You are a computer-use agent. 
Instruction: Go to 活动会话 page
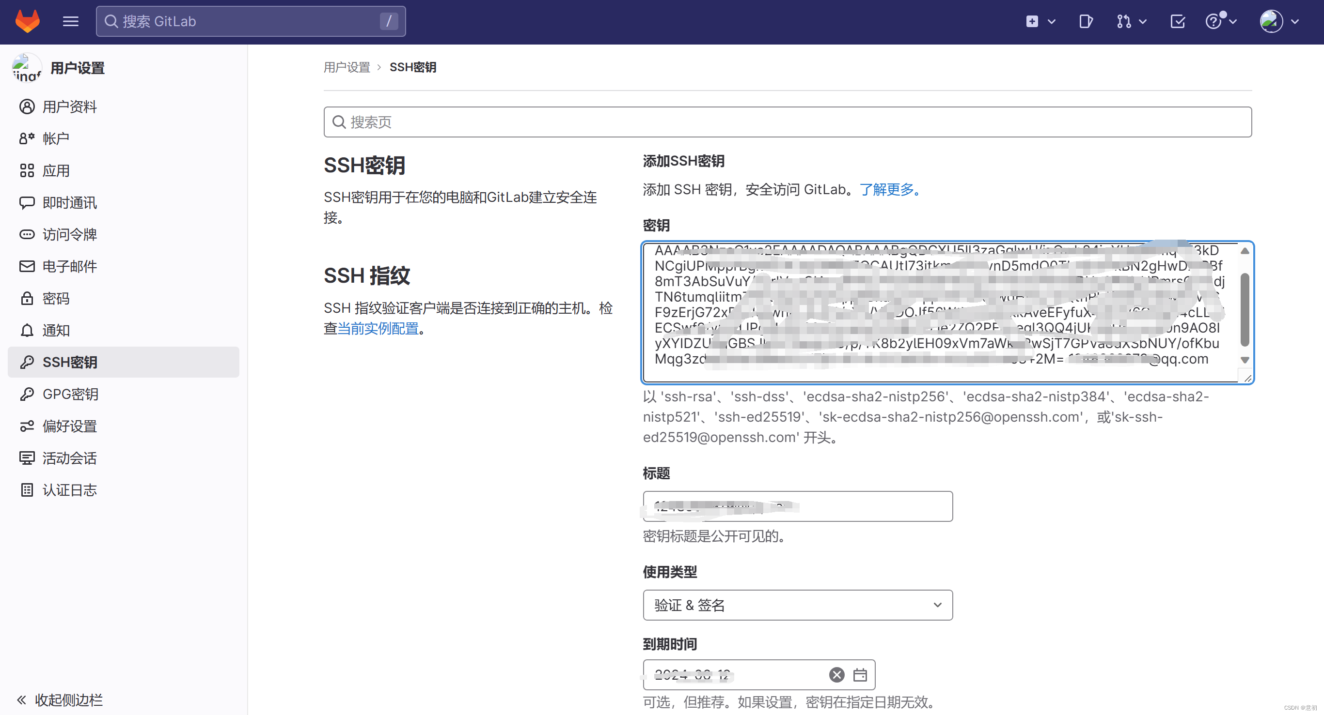coord(124,458)
